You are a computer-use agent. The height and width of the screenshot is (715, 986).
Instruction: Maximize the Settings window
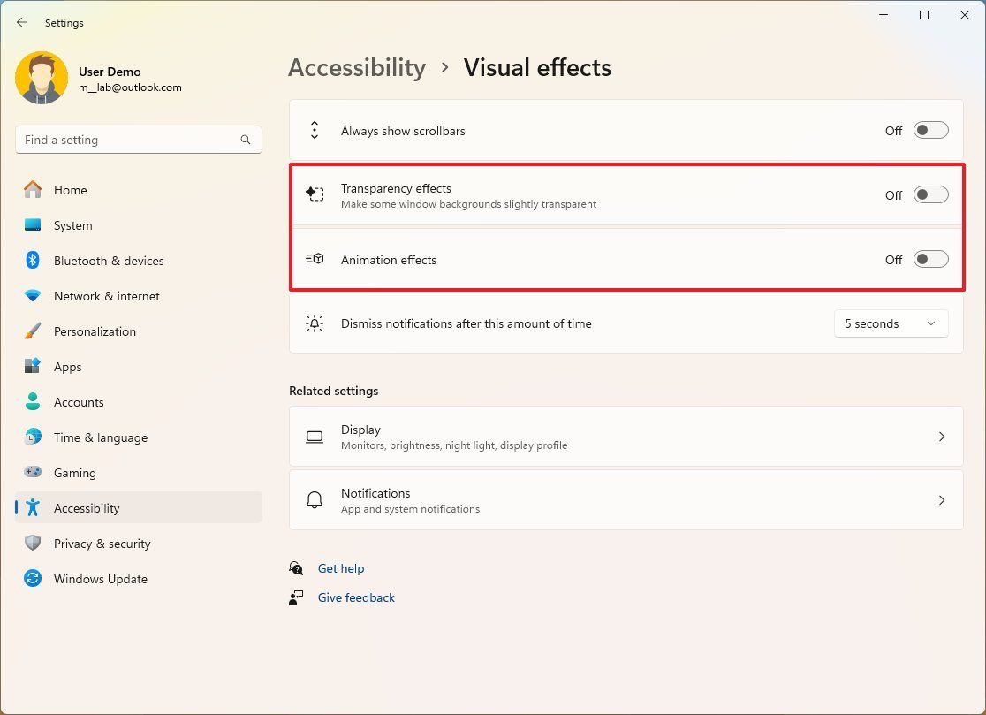point(924,15)
